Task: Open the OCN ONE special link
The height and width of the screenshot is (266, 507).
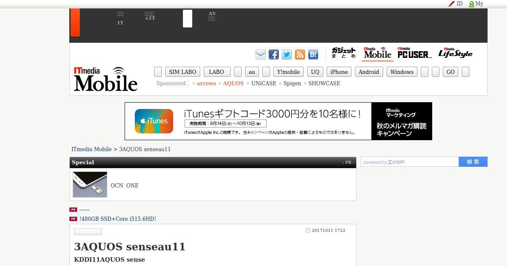Action: point(125,186)
